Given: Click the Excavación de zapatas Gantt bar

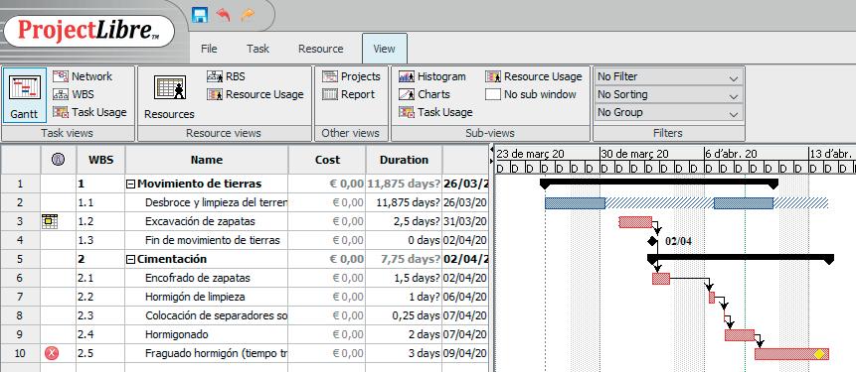Looking at the screenshot, I should [x=635, y=221].
